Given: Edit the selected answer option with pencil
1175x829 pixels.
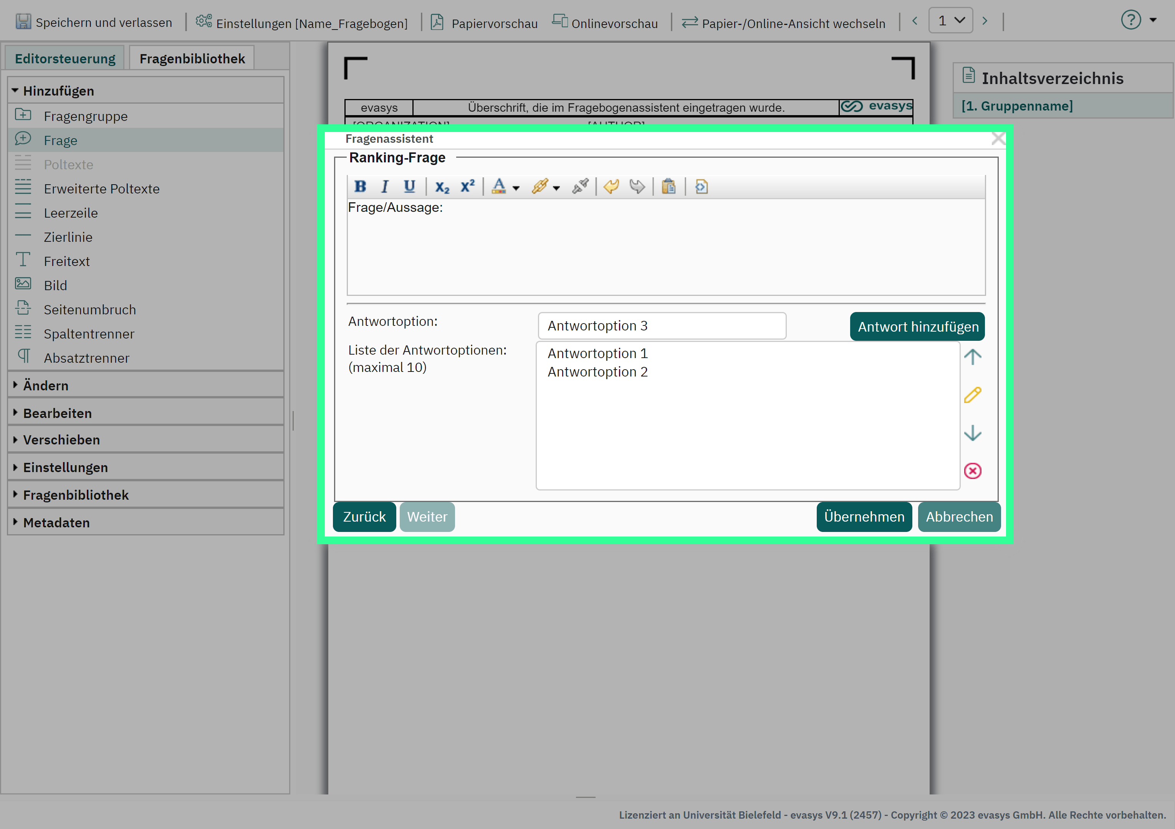Looking at the screenshot, I should [972, 395].
